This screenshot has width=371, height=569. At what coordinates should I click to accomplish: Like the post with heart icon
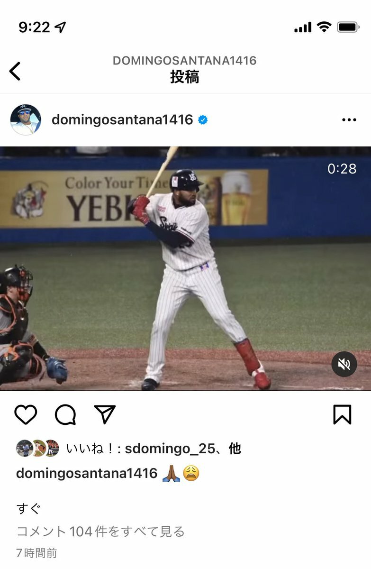[x=26, y=414]
